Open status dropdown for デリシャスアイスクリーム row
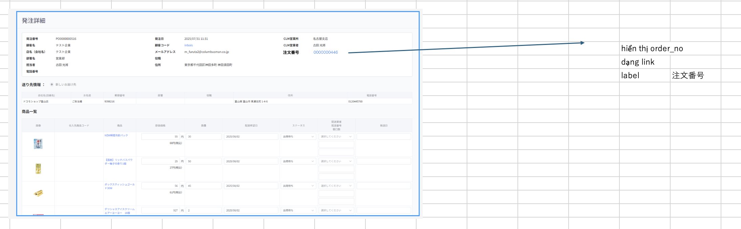Viewport: 741px width, 229px height. 298,210
